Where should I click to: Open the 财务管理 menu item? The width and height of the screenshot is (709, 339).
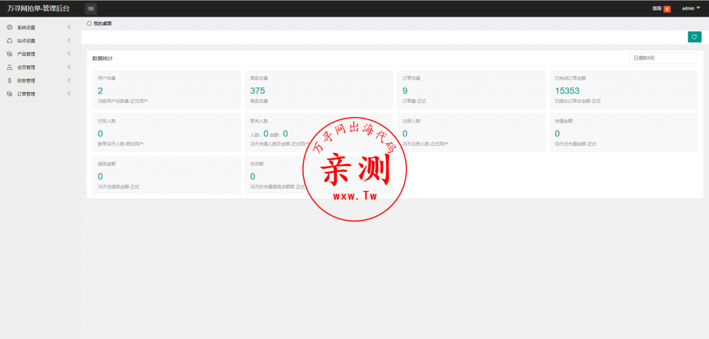40,81
